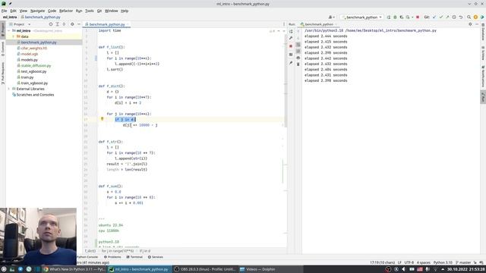
Task: Open the Tools menu
Action: click(90, 11)
